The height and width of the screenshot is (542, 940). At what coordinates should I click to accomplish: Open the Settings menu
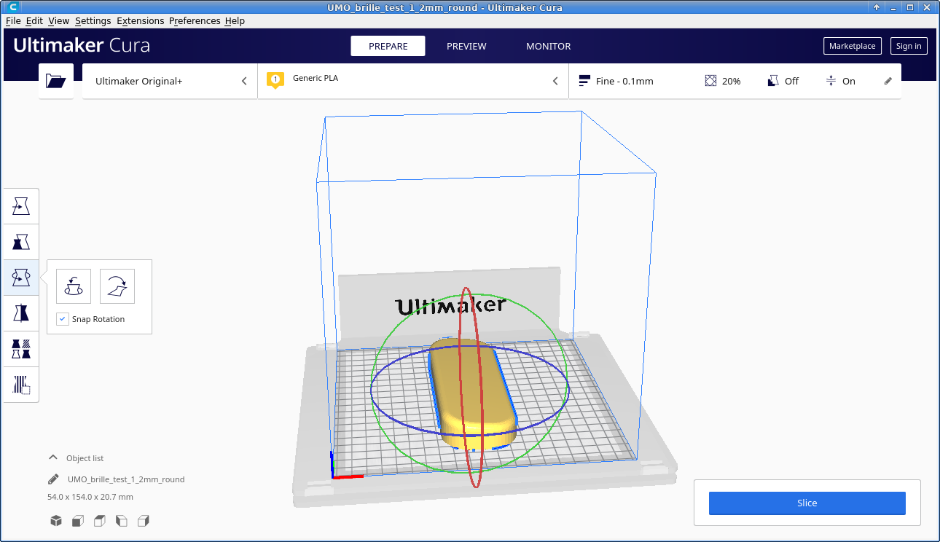click(x=93, y=21)
